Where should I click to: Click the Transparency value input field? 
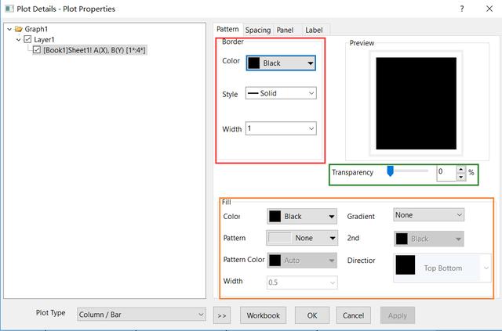[446, 173]
